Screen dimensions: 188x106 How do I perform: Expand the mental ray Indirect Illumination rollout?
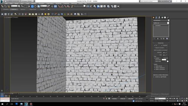pyautogui.click(x=161, y=75)
